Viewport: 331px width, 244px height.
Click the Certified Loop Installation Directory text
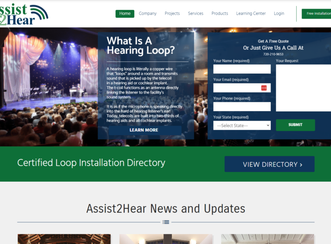click(x=91, y=163)
